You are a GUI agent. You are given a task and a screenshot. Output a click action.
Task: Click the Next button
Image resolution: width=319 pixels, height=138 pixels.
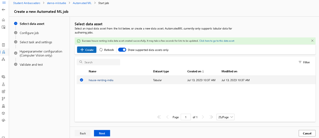coord(102,133)
